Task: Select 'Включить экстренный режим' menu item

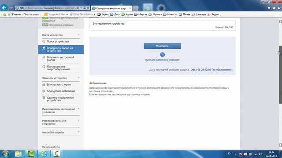Action: click(61, 58)
